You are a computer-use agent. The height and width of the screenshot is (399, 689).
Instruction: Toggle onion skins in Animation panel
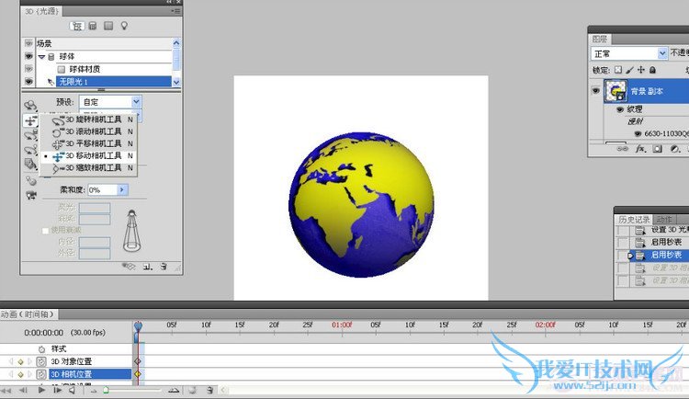193,390
